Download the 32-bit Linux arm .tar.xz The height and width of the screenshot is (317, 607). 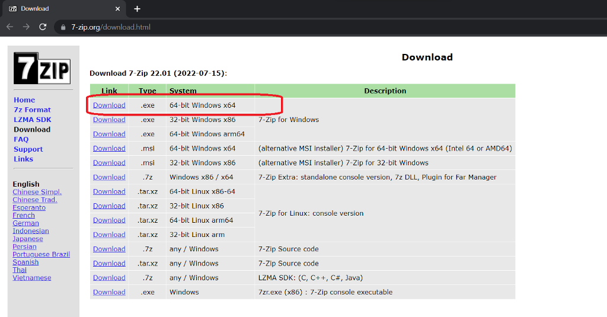click(x=109, y=235)
